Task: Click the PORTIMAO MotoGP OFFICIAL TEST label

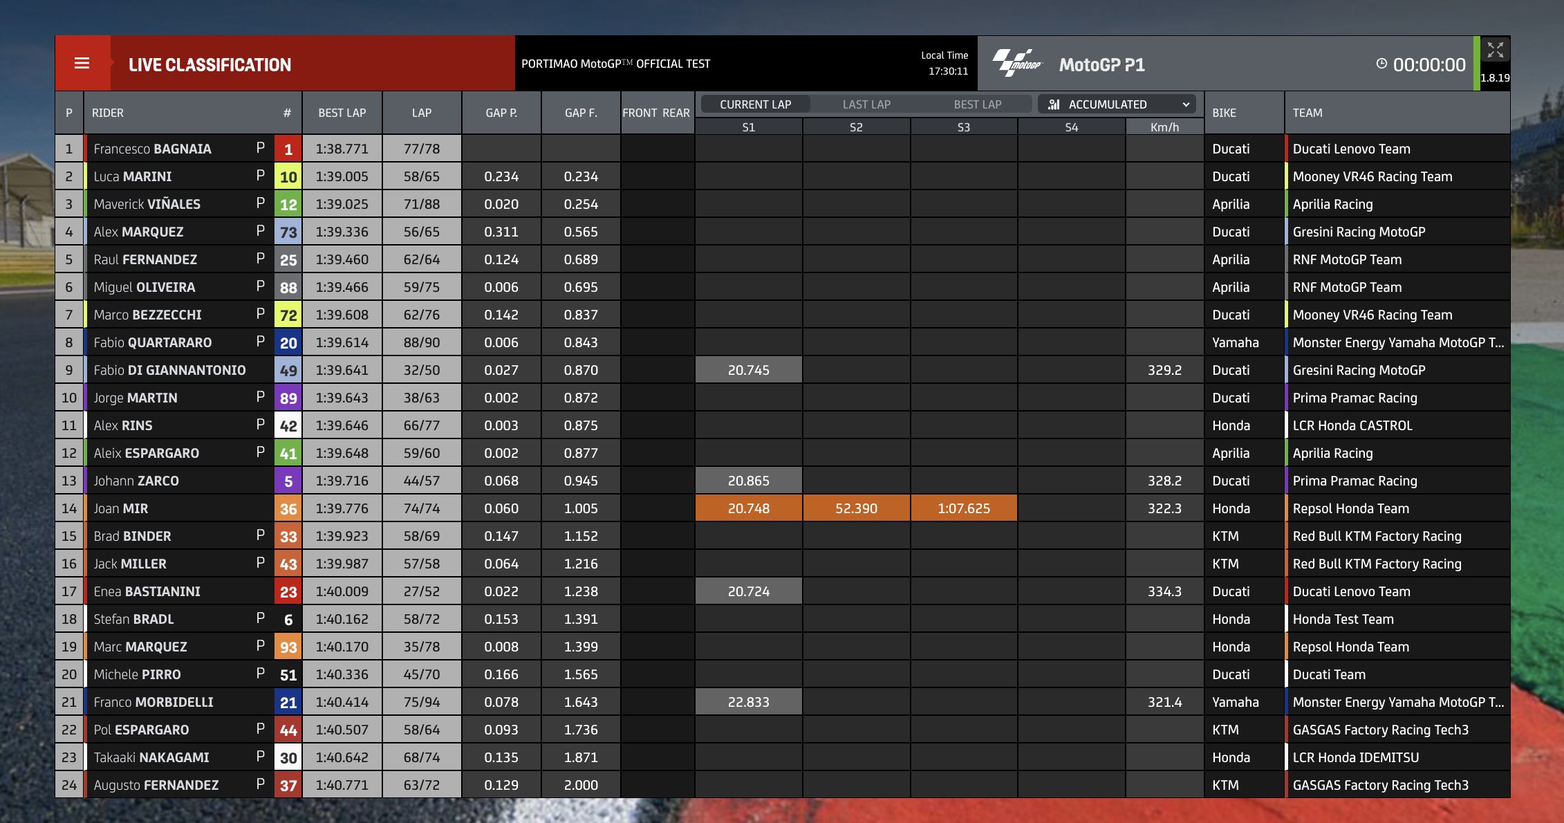Action: click(615, 64)
